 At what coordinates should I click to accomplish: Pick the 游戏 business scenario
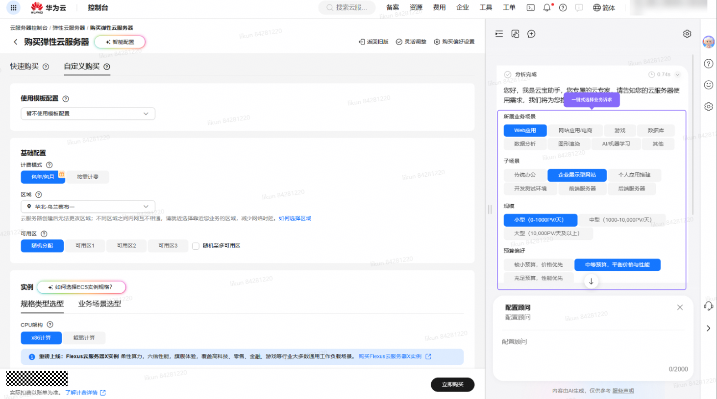[620, 131]
